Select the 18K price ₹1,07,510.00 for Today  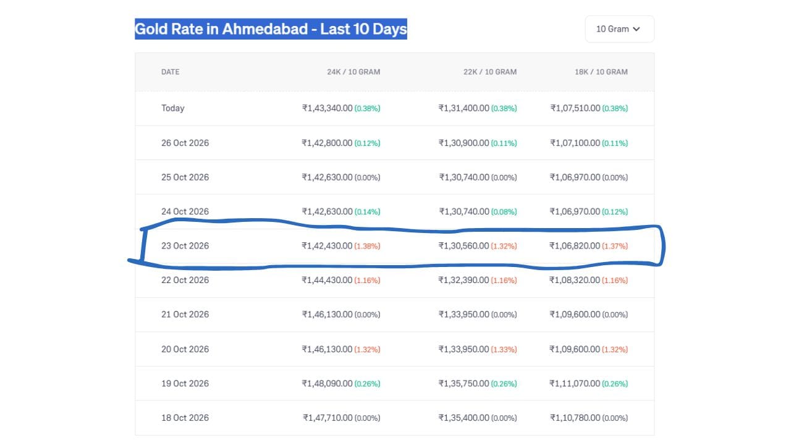coord(575,108)
